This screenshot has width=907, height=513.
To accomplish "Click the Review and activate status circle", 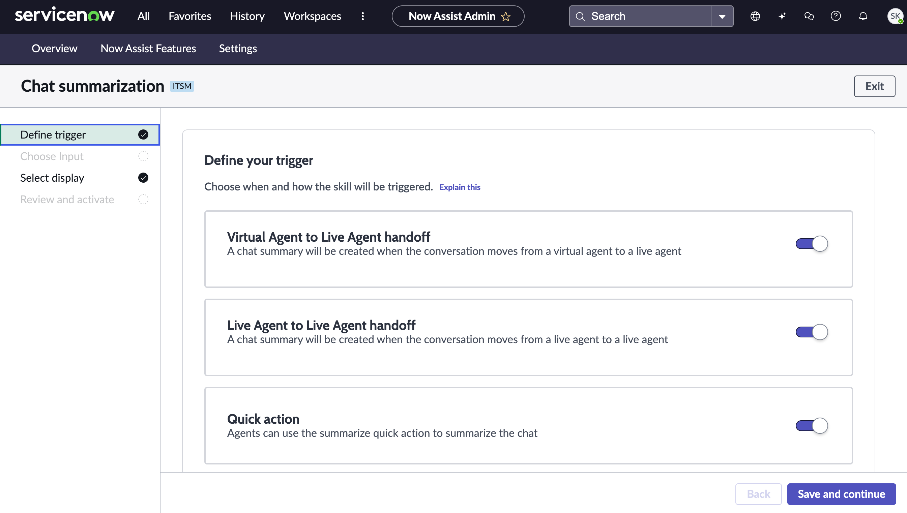I will tap(143, 200).
